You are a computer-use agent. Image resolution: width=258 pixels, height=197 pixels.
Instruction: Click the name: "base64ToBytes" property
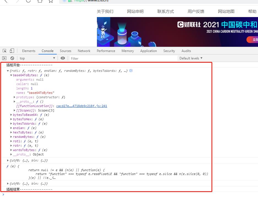click(35, 93)
